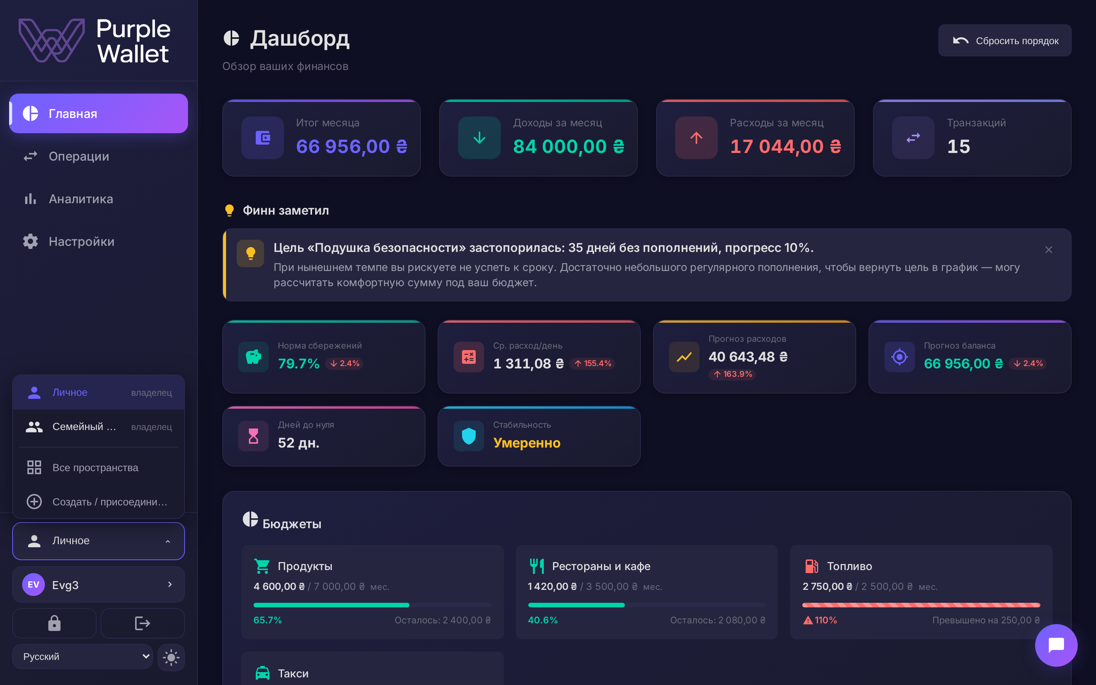
Task: Open the Аналитика section
Action: [99, 199]
